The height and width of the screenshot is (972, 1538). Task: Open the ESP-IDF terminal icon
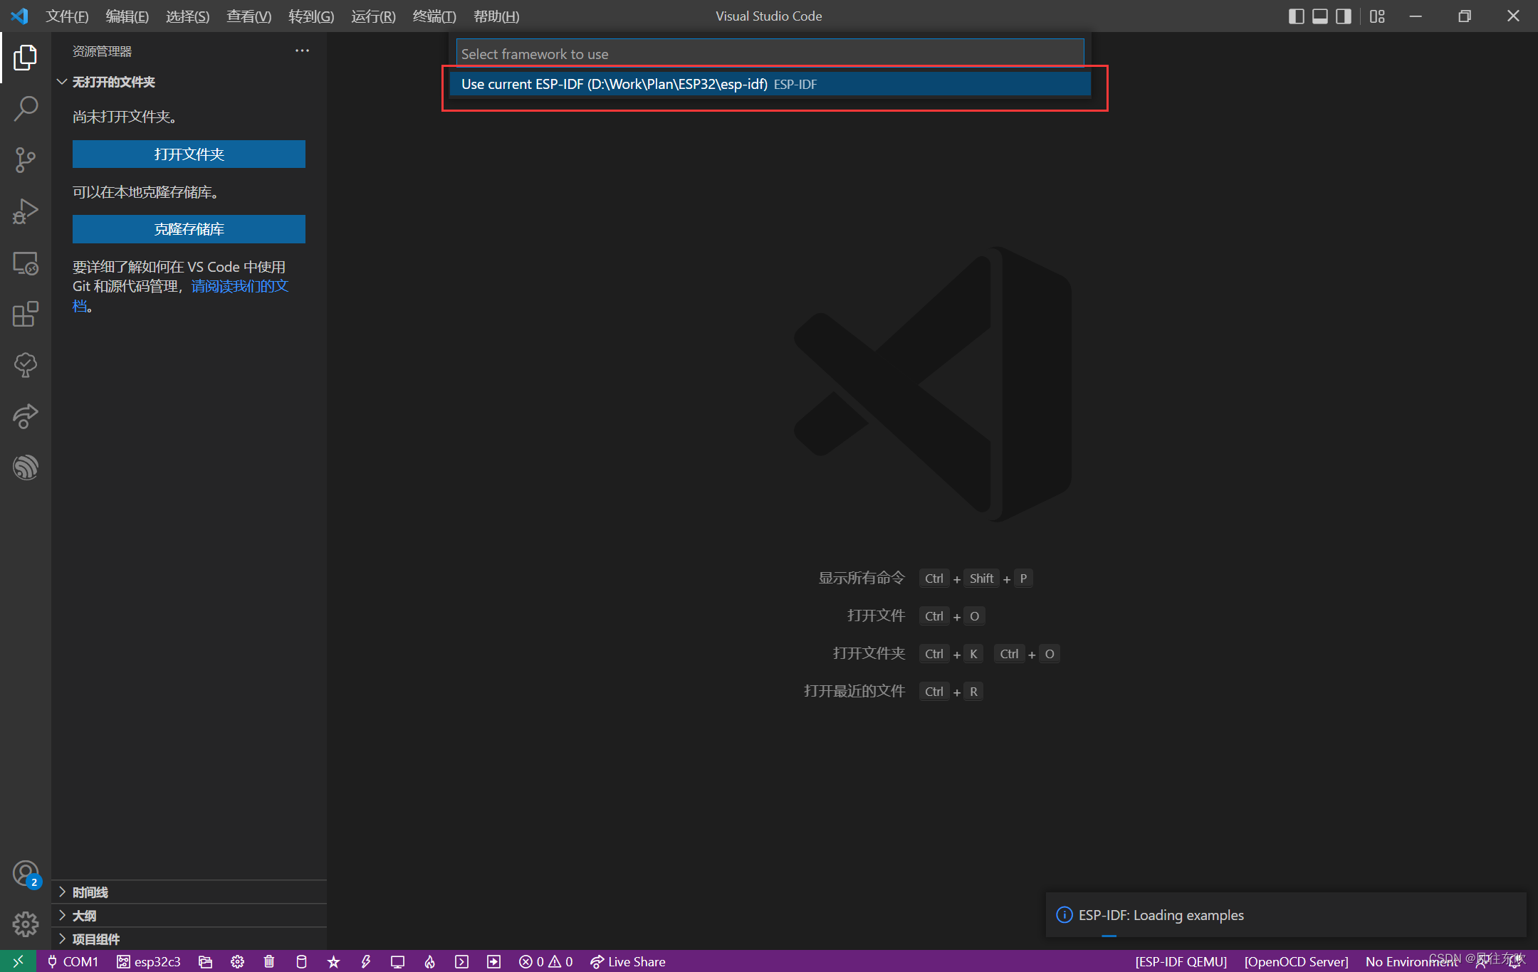coord(462,961)
